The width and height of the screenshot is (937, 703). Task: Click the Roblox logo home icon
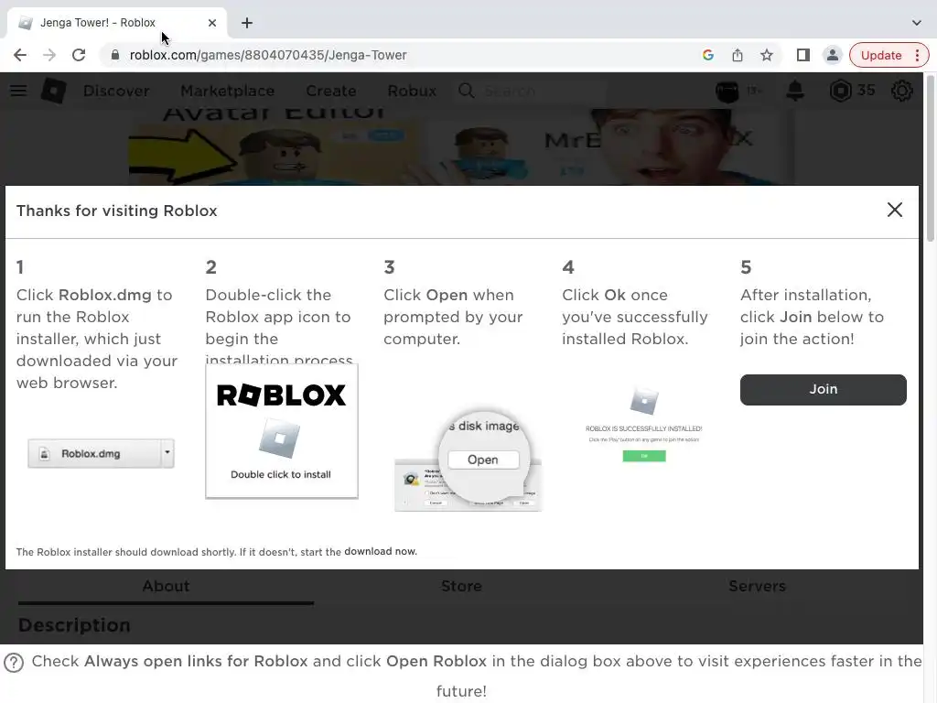click(x=53, y=91)
